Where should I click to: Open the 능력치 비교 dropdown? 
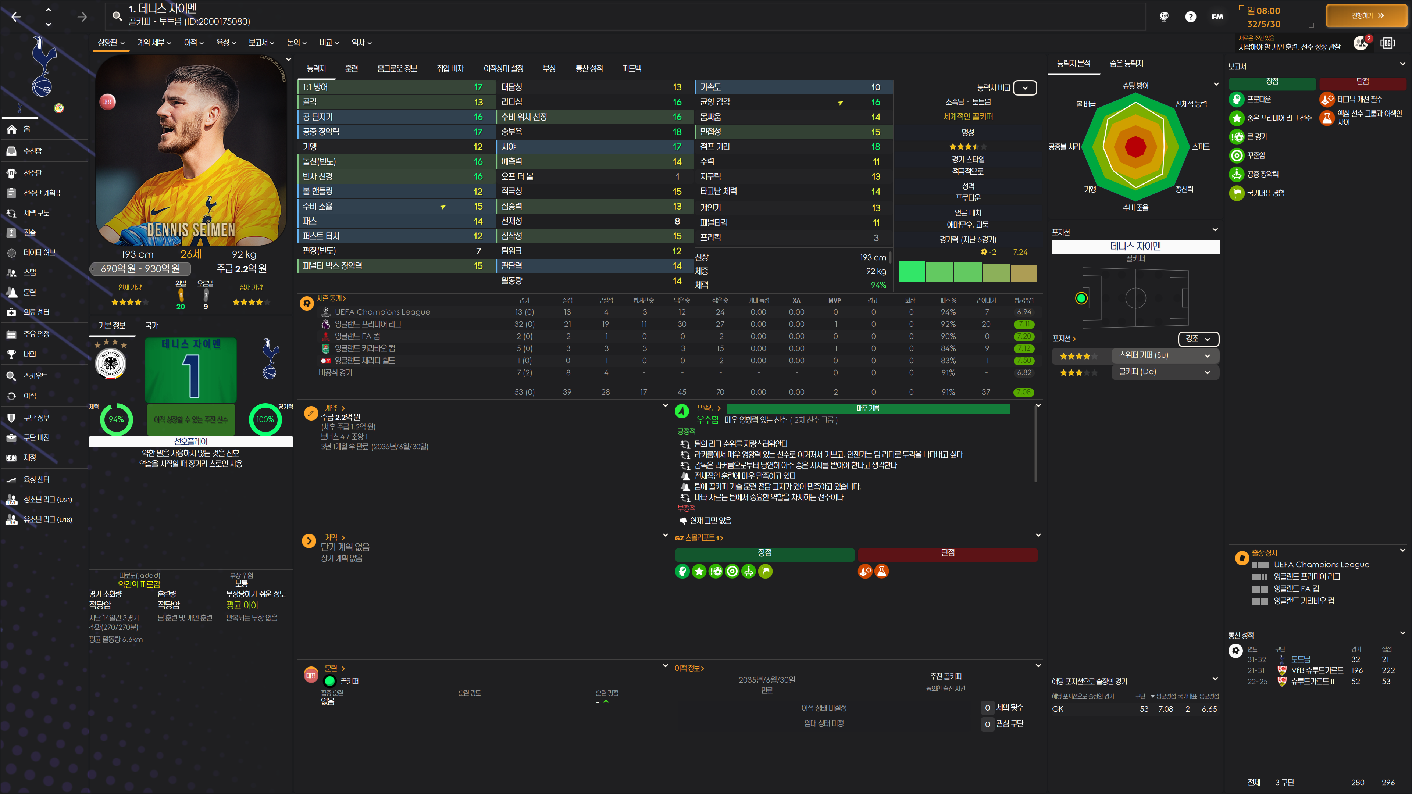pos(1024,88)
